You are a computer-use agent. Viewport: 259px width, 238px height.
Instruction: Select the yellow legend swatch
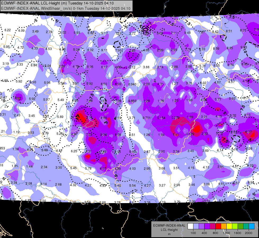(229, 226)
